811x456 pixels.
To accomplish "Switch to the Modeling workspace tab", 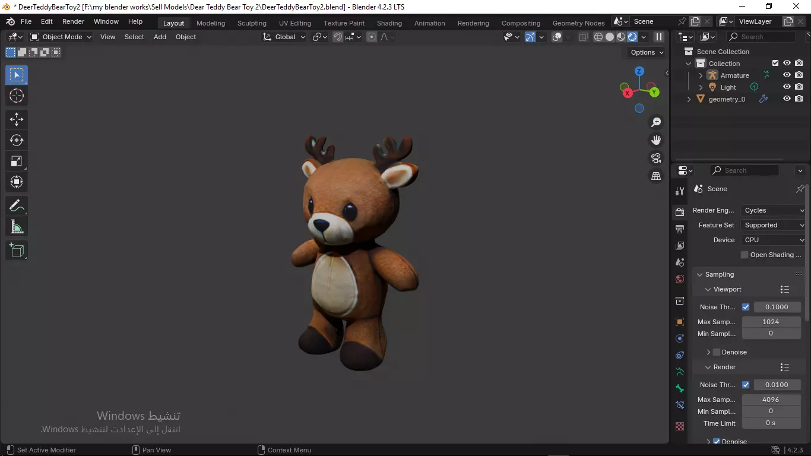I will [x=211, y=23].
